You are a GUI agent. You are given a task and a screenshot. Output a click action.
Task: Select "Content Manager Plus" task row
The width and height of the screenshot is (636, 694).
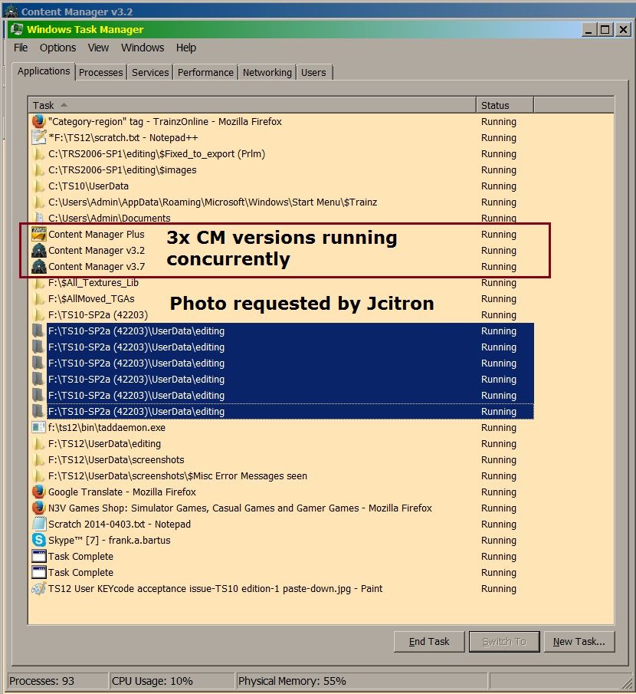[283, 234]
